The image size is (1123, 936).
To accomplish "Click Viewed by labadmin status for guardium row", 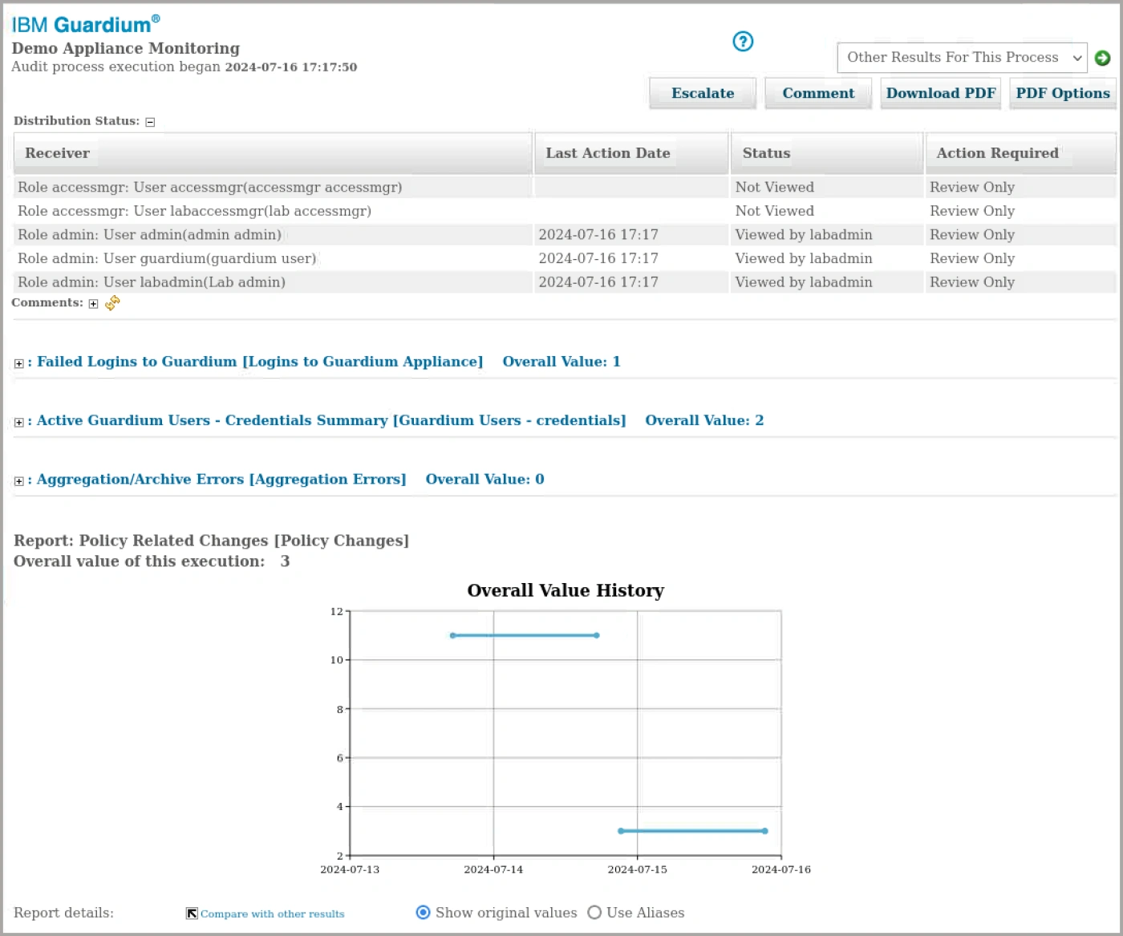I will tap(804, 258).
